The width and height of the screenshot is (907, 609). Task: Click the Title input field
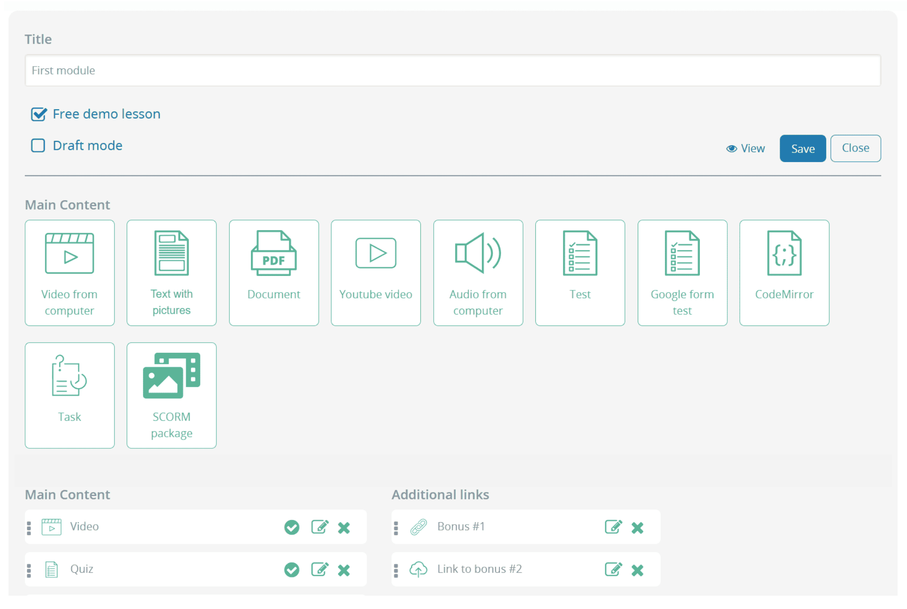[453, 70]
